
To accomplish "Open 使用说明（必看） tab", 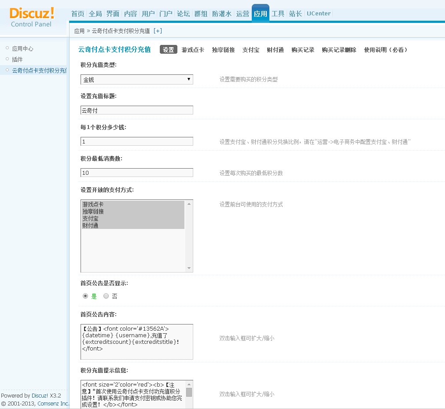I will click(386, 50).
